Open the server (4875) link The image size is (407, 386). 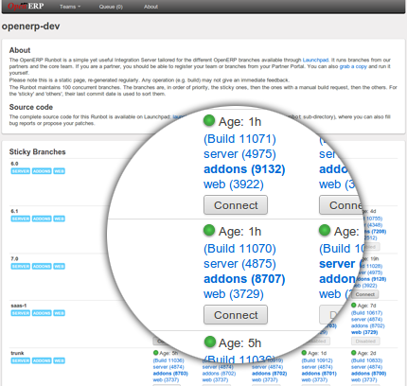pos(239,264)
